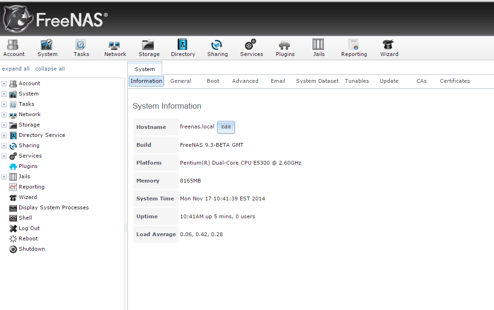The height and width of the screenshot is (310, 494).
Task: Click the FreeNAS shark logo
Action: (18, 19)
